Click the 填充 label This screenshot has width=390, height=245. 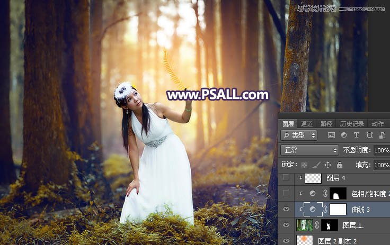point(363,165)
